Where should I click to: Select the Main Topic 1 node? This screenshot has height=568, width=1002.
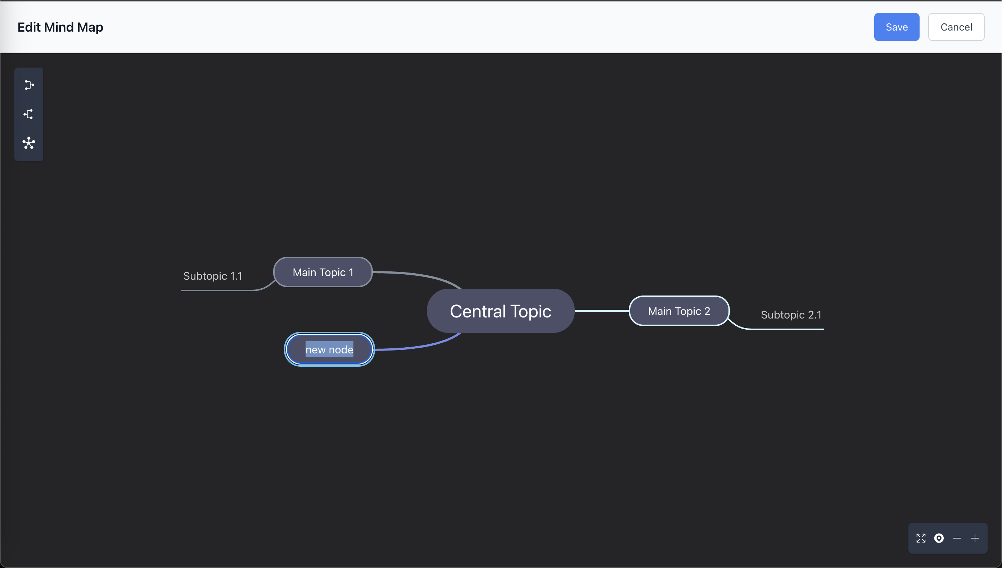(x=323, y=272)
